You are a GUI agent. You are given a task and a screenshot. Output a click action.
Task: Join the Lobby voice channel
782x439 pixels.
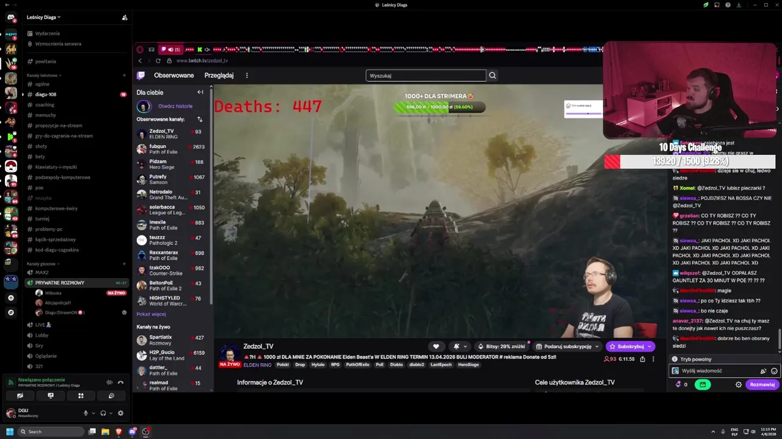pyautogui.click(x=42, y=335)
